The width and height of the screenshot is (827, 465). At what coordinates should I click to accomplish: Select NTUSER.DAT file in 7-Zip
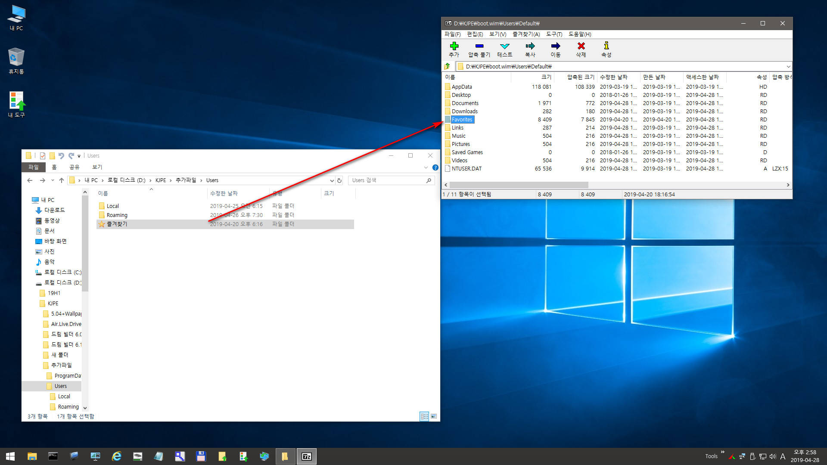(466, 168)
